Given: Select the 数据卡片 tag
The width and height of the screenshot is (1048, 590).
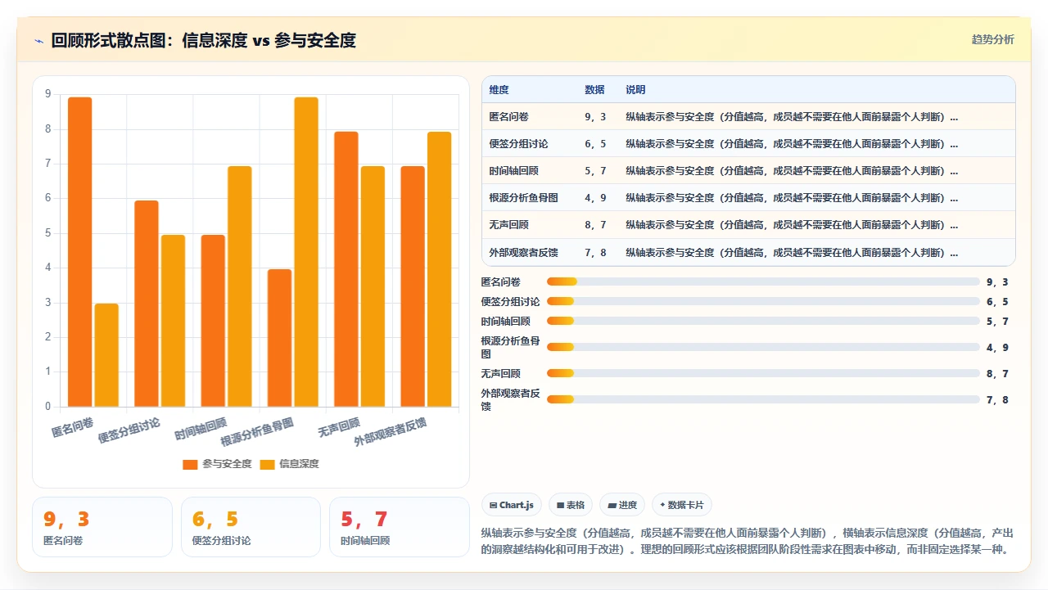Looking at the screenshot, I should [682, 505].
